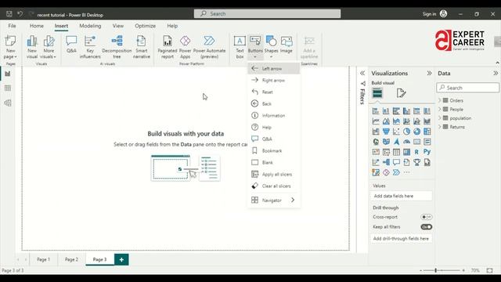
Task: Select the Azure map visual
Action: point(396,142)
